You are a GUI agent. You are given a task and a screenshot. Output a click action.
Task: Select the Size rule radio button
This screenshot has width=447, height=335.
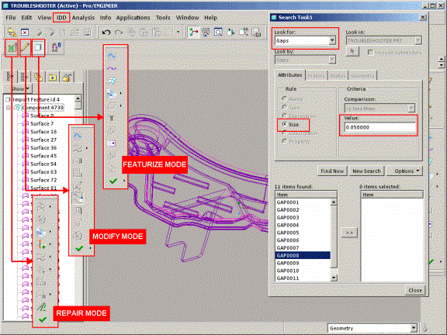pyautogui.click(x=284, y=124)
